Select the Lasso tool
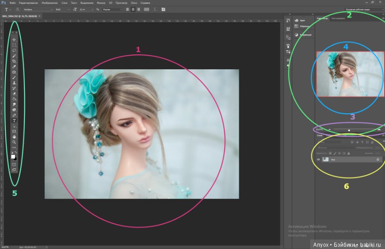This screenshot has height=249, width=385. pos(14,51)
